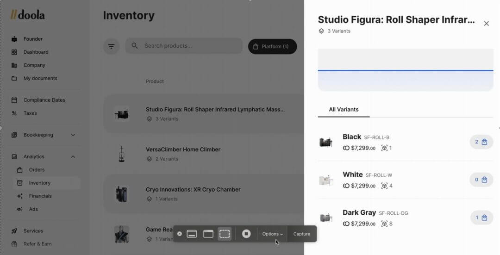
Task: Select capture entire screen icon
Action: tap(192, 234)
